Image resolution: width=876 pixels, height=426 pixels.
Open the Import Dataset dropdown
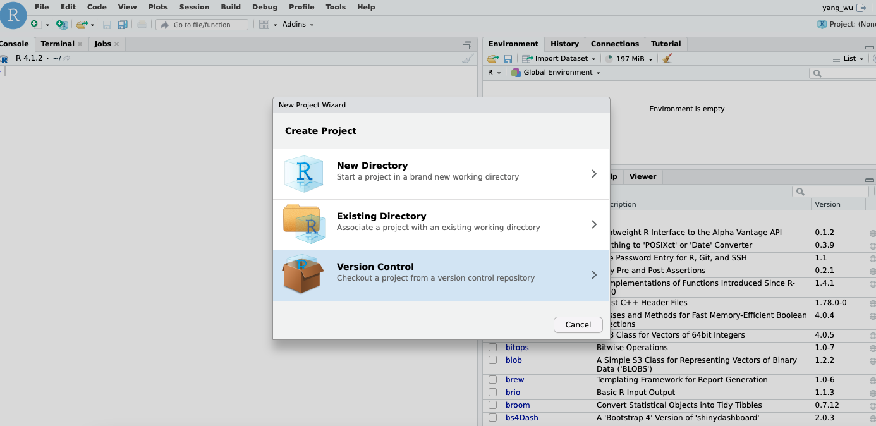[x=560, y=58]
